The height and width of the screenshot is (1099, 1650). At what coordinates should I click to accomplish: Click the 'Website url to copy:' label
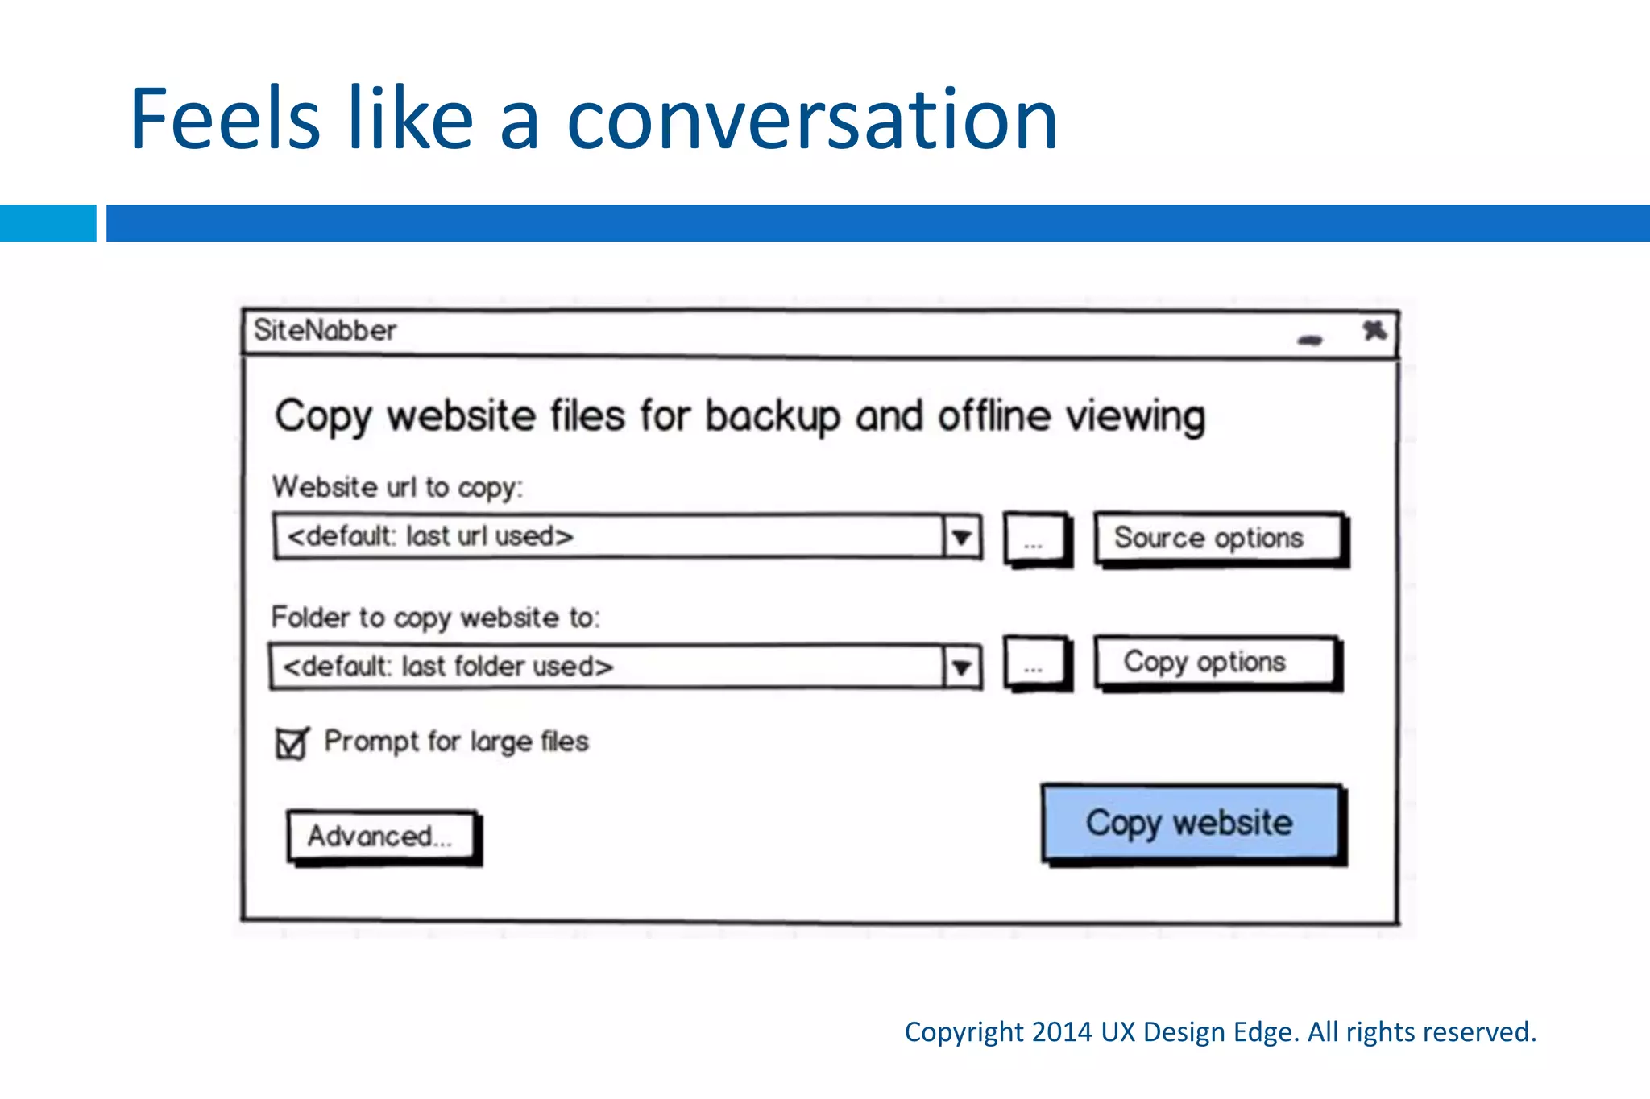[x=398, y=488]
